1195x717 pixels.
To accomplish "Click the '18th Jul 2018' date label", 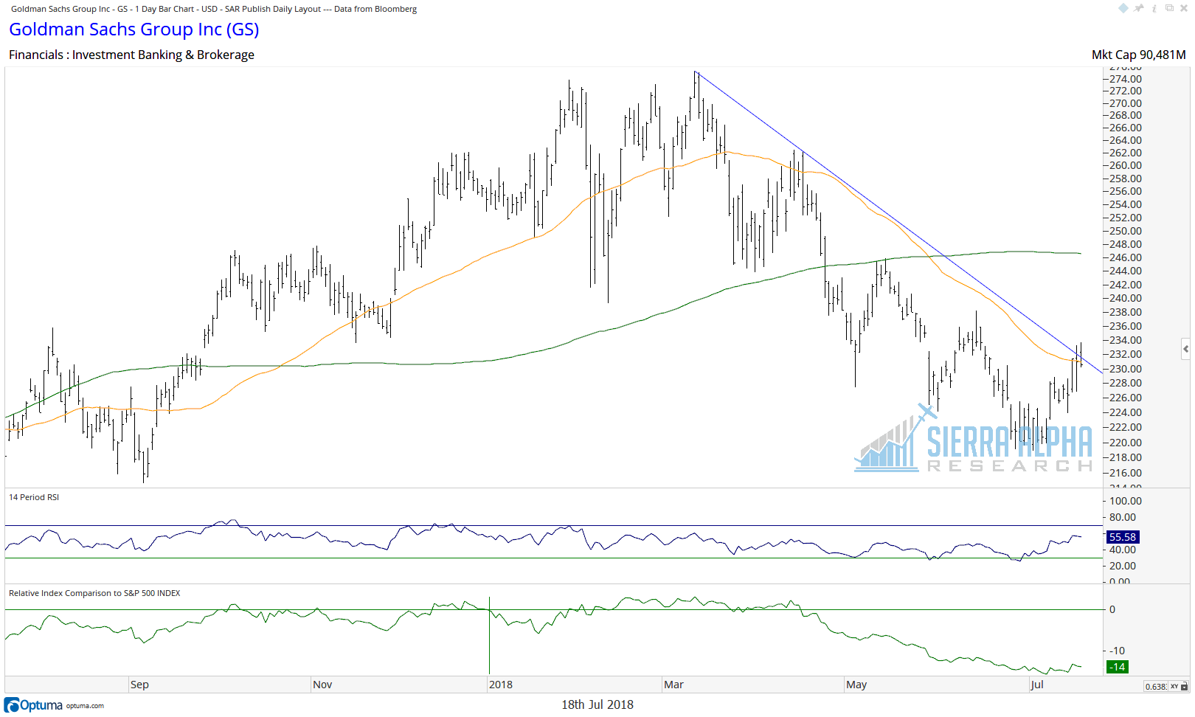I will (597, 704).
